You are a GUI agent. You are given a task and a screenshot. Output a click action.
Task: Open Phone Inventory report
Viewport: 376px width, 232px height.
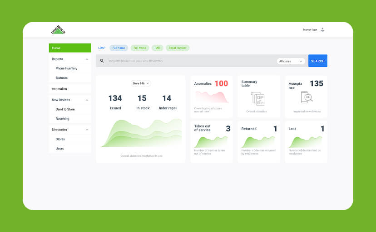(x=66, y=68)
